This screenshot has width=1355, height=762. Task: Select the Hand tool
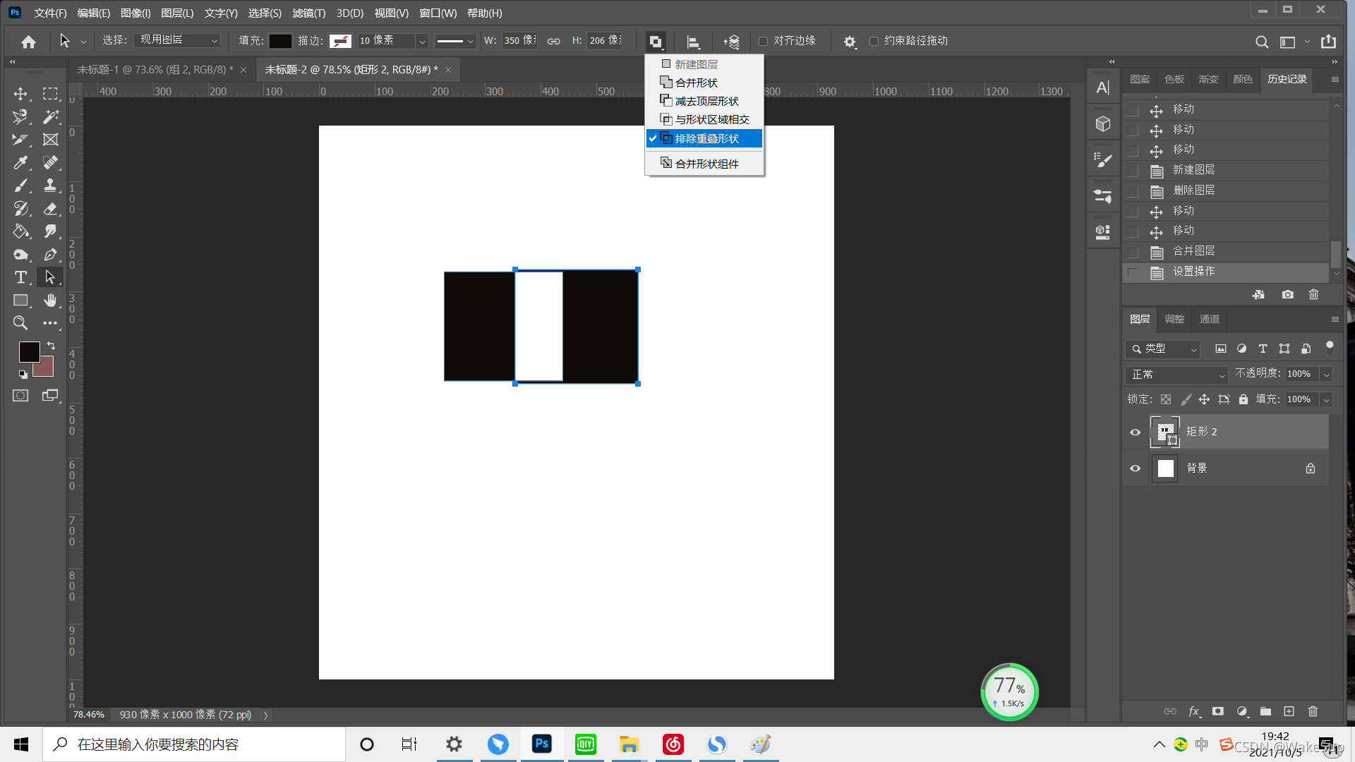coord(50,301)
